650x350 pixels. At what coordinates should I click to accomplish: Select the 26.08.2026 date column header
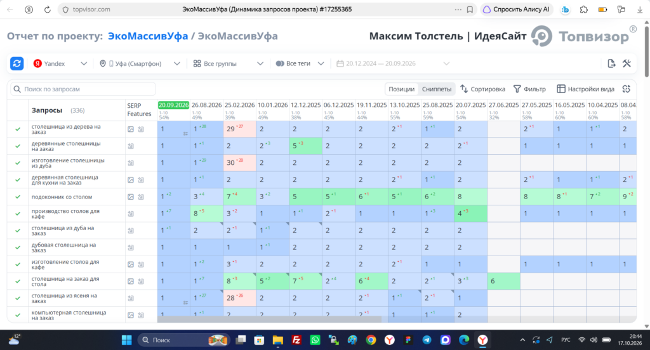(x=206, y=105)
